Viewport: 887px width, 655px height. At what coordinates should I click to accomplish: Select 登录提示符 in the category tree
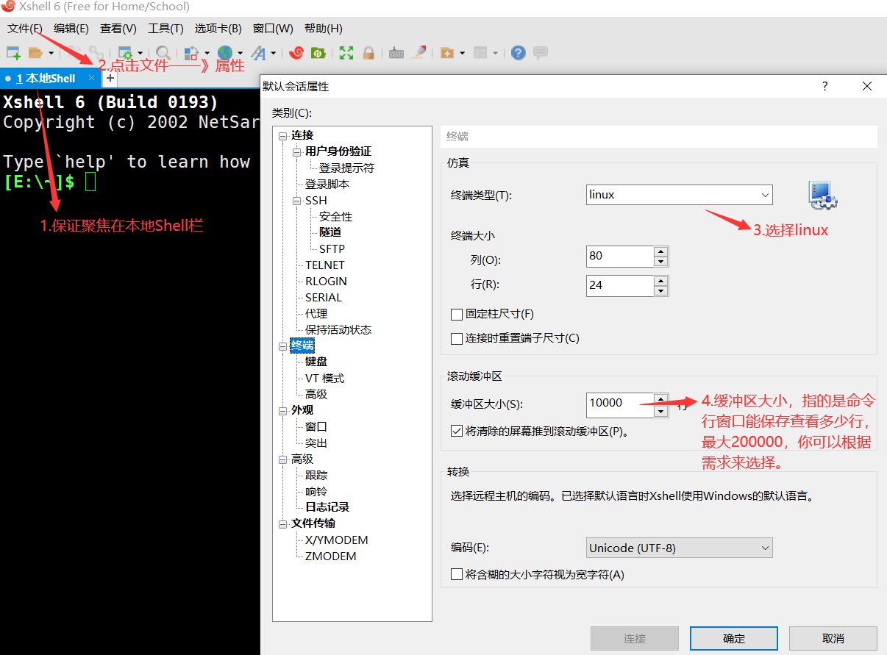click(x=346, y=168)
